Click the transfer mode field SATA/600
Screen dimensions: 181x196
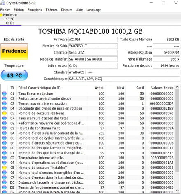(93, 59)
